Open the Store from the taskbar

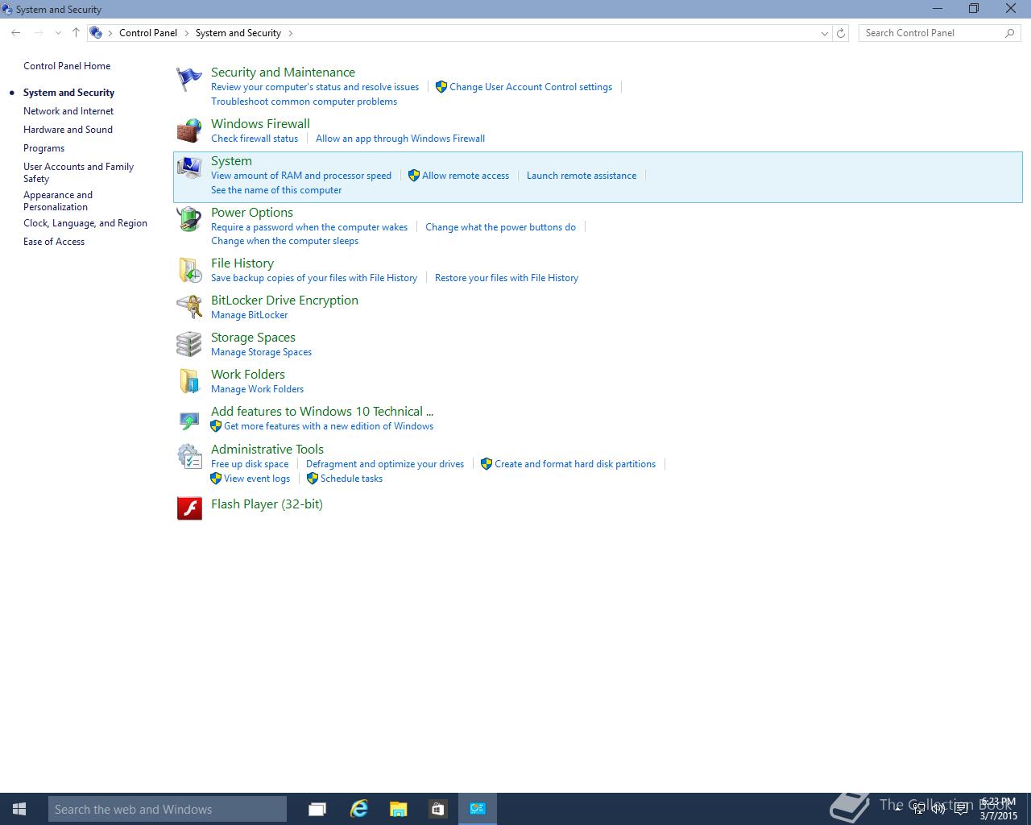point(437,809)
